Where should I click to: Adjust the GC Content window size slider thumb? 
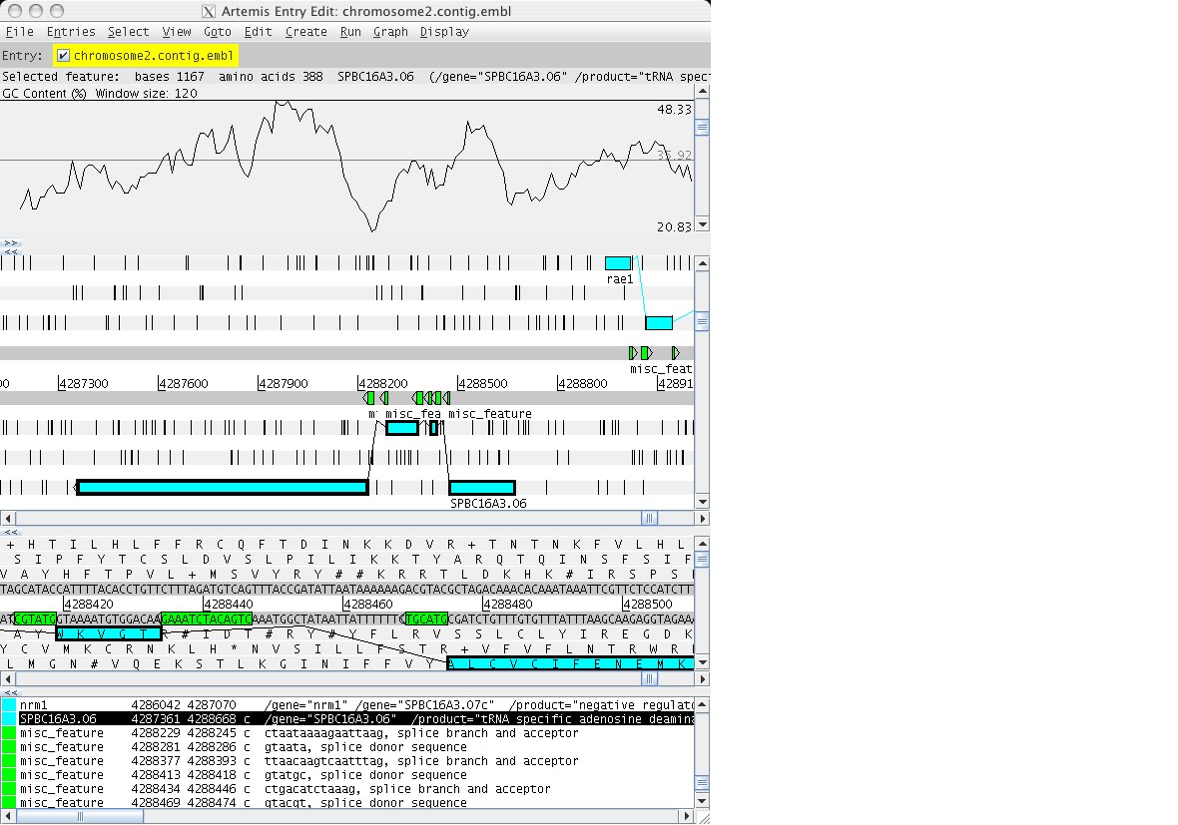703,127
